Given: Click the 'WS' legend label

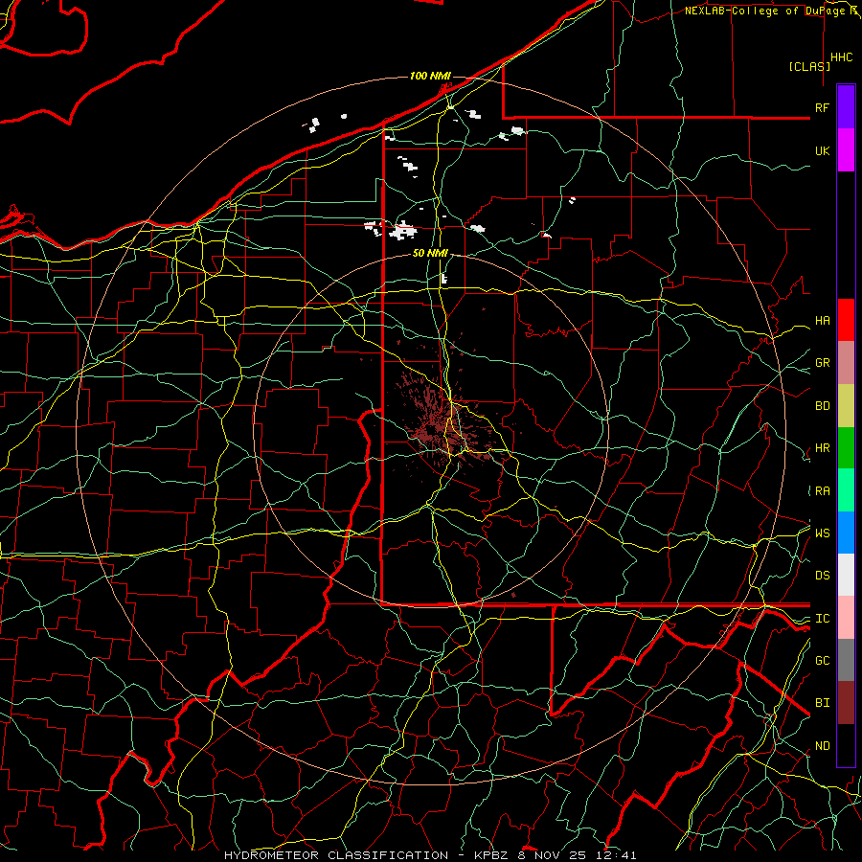Looking at the screenshot, I should click(x=822, y=533).
